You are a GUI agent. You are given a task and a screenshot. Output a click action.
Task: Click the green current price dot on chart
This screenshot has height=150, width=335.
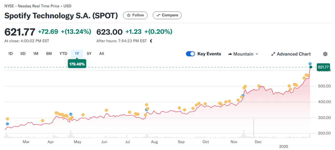pos(311,67)
